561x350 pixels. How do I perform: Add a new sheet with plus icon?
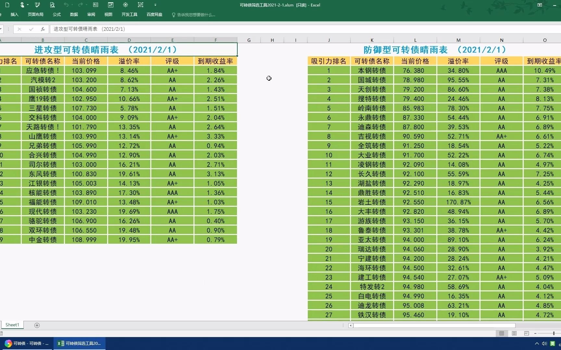click(37, 325)
